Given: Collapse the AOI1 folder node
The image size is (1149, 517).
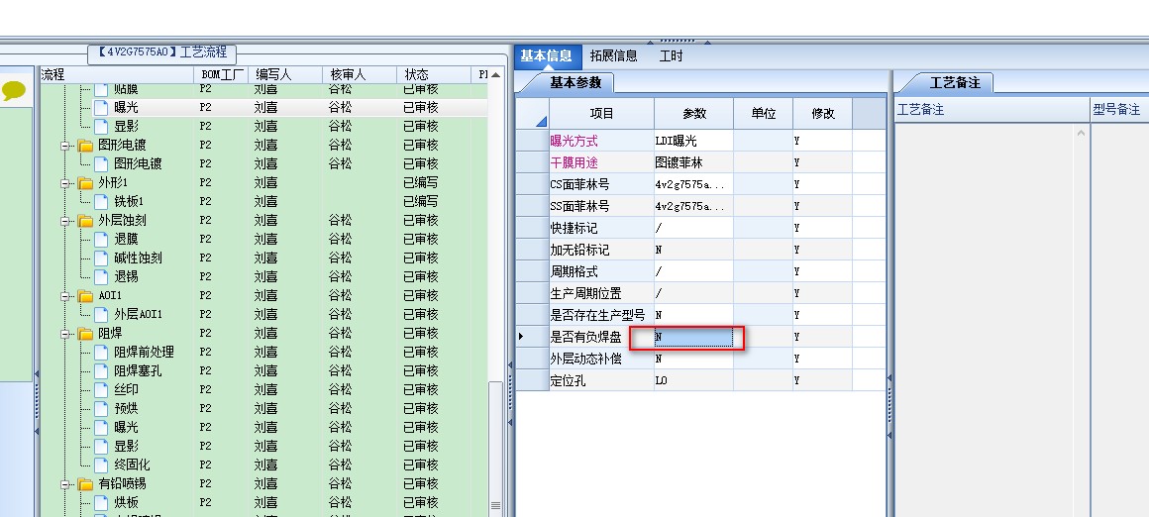Looking at the screenshot, I should 65,296.
